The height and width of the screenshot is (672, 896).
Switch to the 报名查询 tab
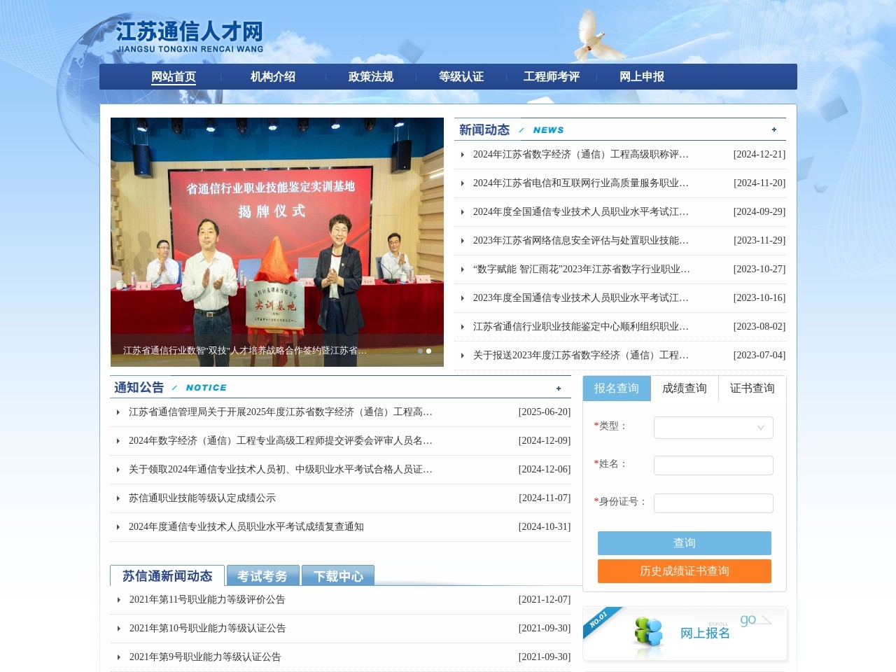(617, 388)
